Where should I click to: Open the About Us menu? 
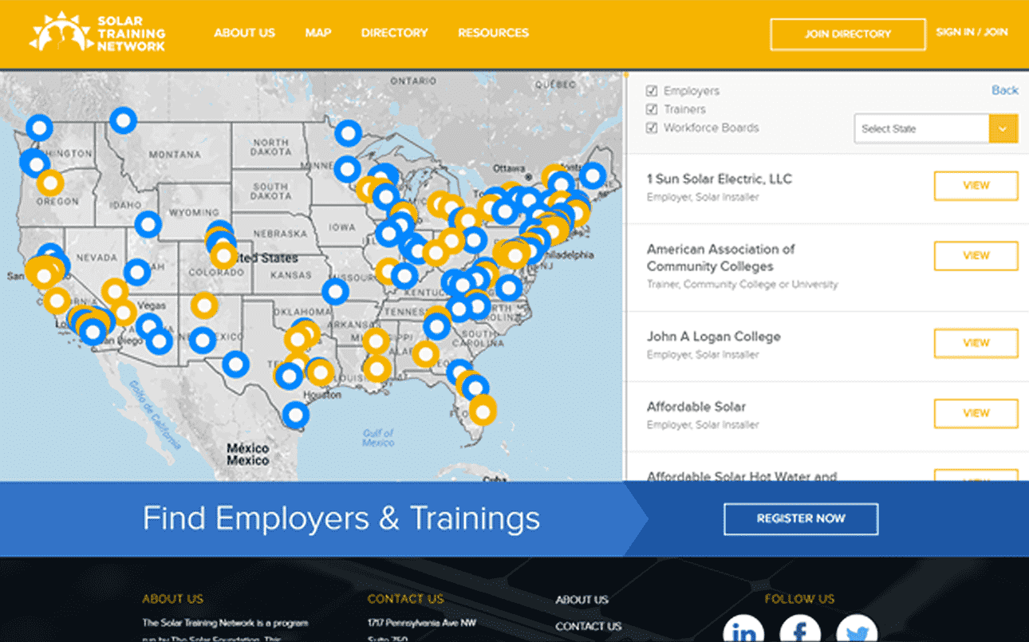(244, 33)
